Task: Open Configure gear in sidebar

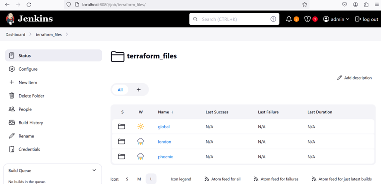Action: (x=12, y=69)
